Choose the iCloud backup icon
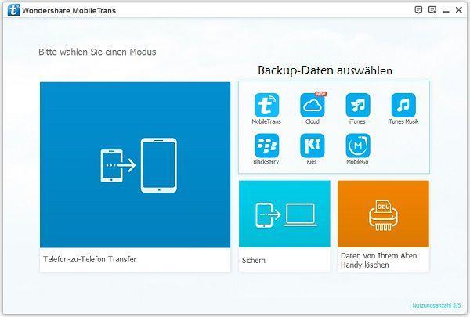Image resolution: width=470 pixels, height=317 pixels. click(x=313, y=105)
